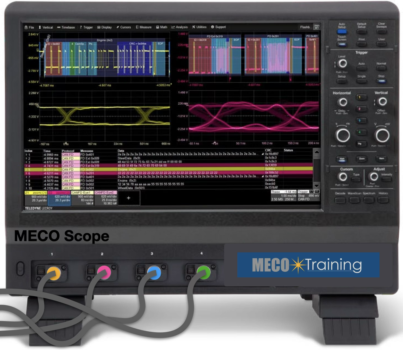This screenshot has width=403, height=350.
Task: Push the Decode button
Action: 340,200
